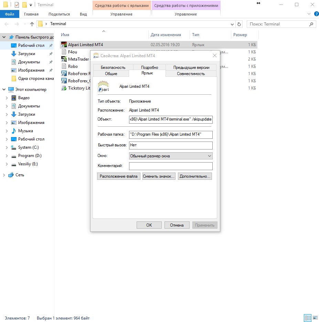
Task: Open the Поделиться ribbon tab
Action: [59, 14]
